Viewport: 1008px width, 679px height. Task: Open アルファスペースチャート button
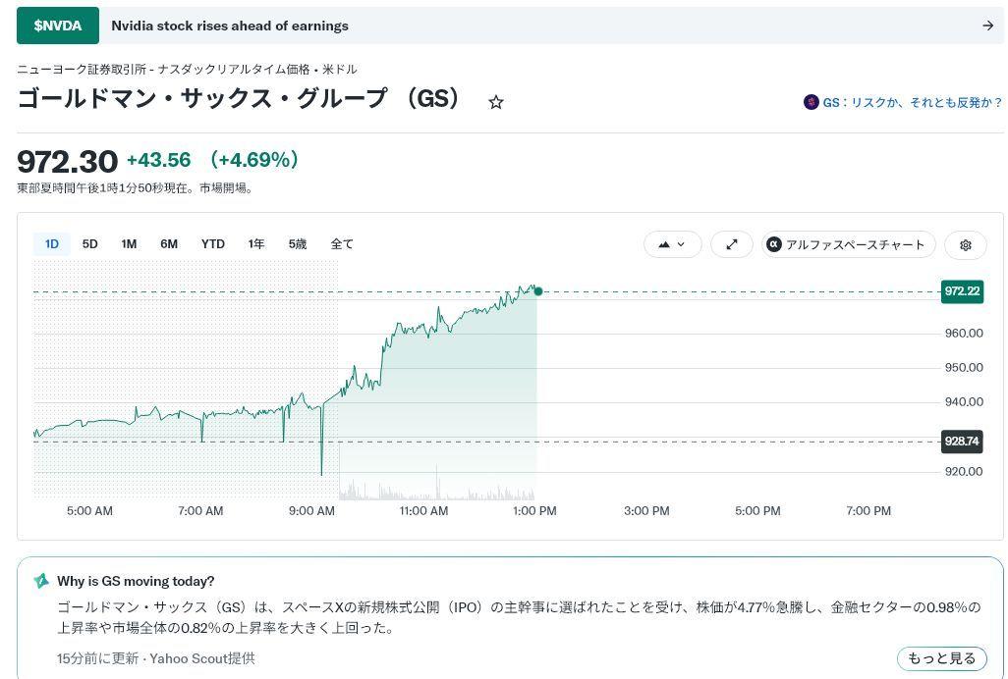[x=849, y=244]
